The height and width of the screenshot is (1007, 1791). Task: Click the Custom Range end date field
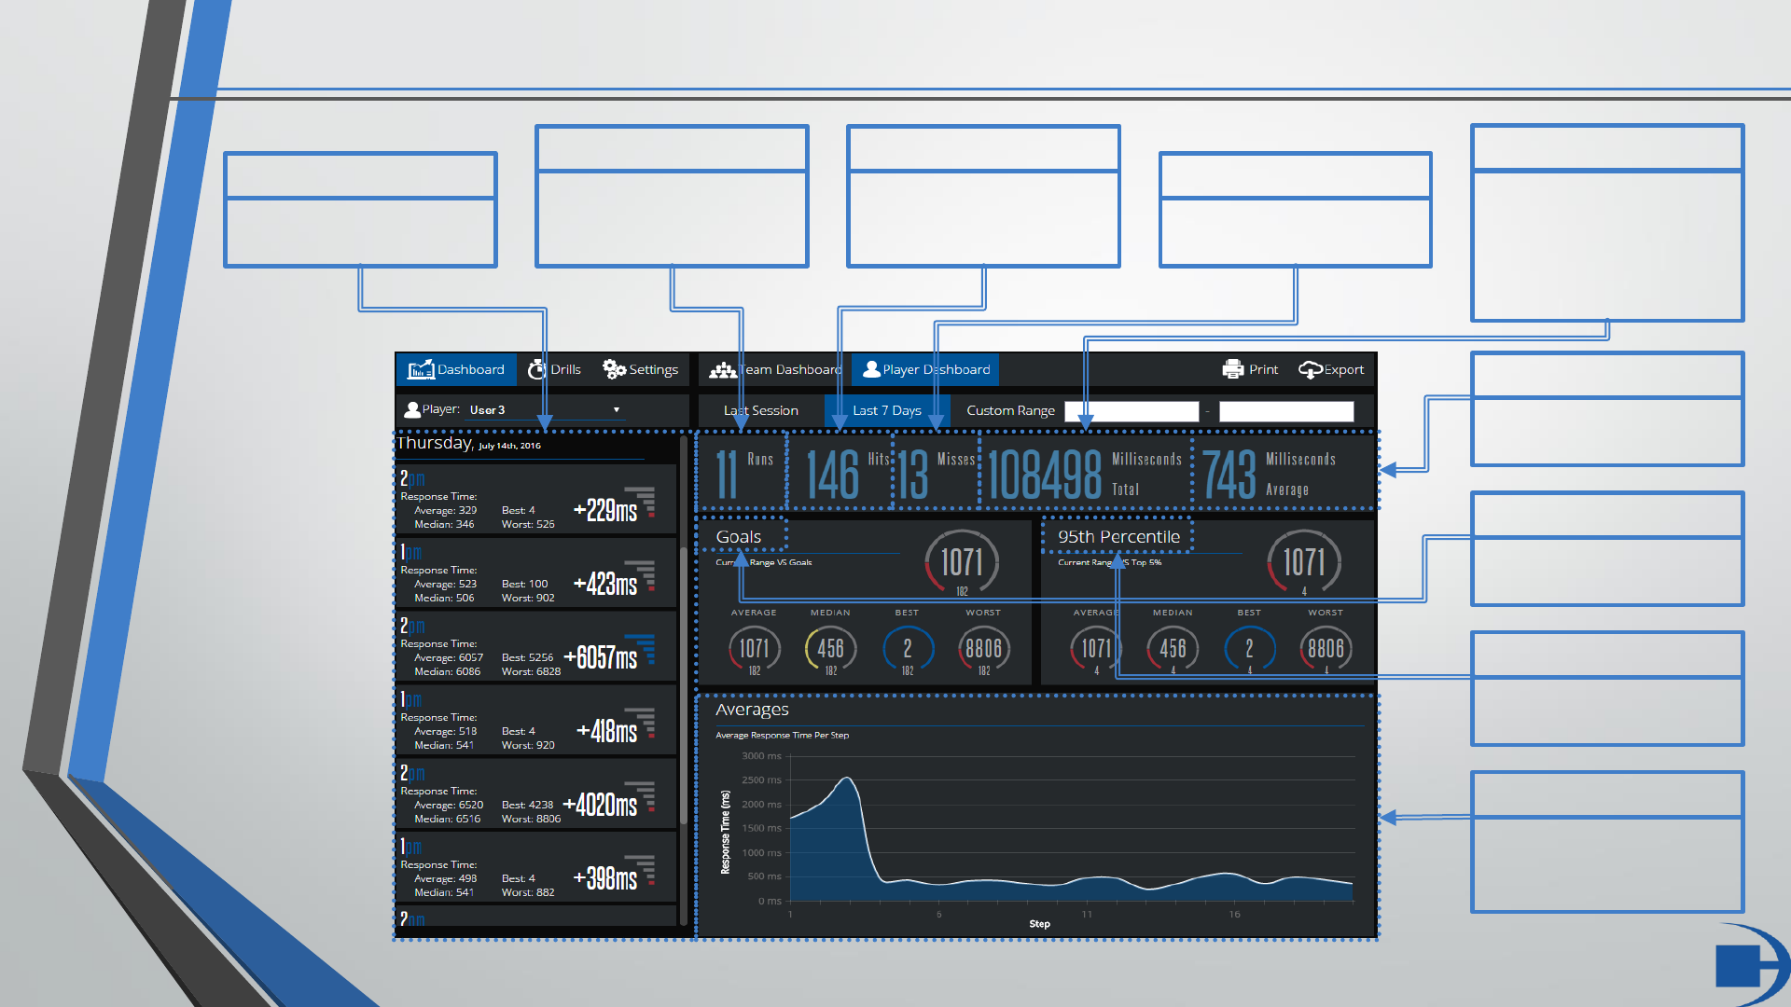click(x=1285, y=411)
